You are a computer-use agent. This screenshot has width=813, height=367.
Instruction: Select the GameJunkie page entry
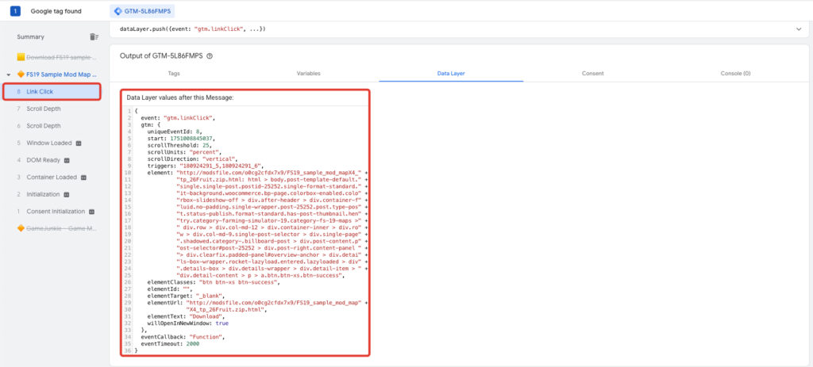click(x=61, y=228)
